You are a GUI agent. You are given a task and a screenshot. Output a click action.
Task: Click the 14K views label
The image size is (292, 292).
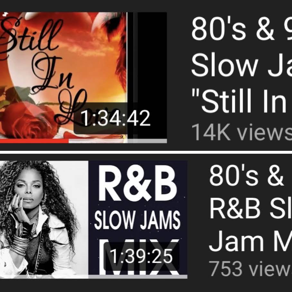click(242, 132)
